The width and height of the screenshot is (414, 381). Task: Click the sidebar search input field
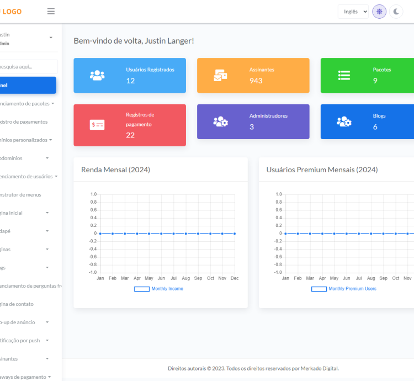(x=29, y=67)
